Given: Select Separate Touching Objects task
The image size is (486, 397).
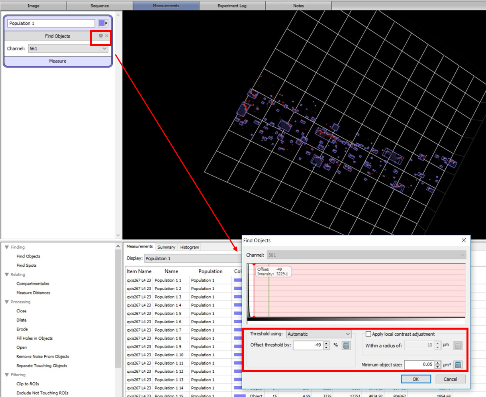Looking at the screenshot, I should tap(42, 366).
